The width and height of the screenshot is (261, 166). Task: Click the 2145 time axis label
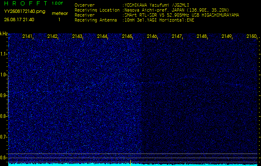click(x=127, y=36)
